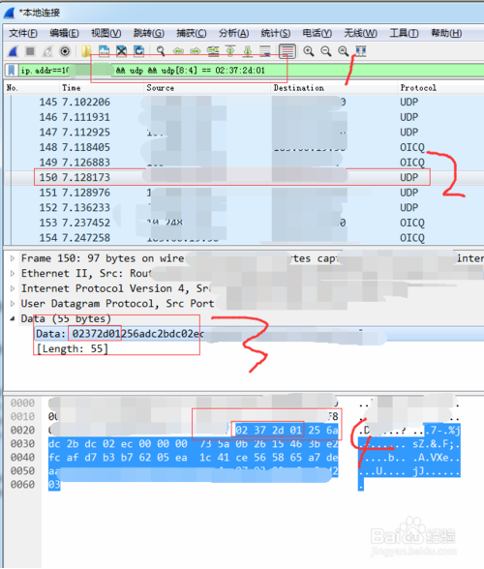This screenshot has width=484, height=569.
Task: Open the 捕获(C) menu
Action: (192, 33)
